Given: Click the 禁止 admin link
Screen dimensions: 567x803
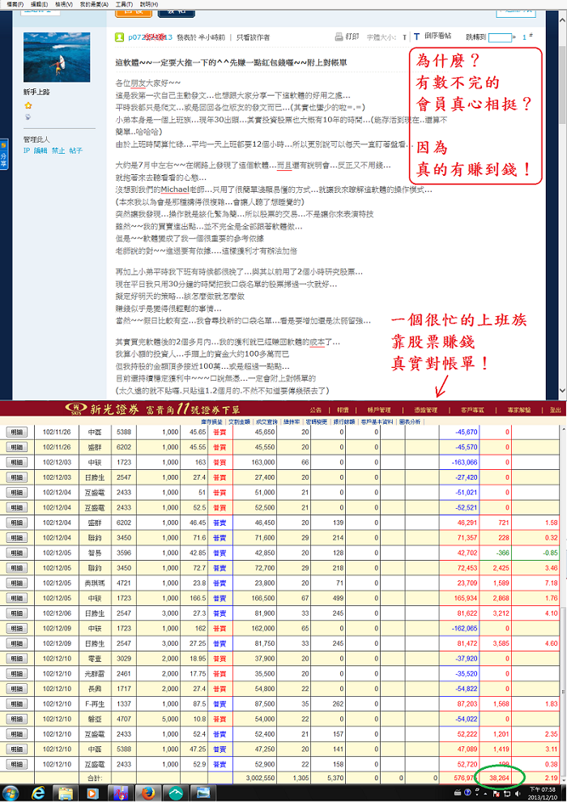Looking at the screenshot, I should [x=58, y=151].
